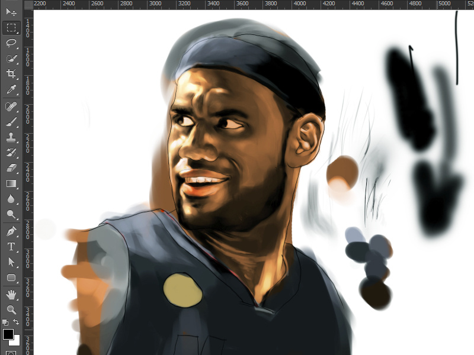The image size is (474, 355).
Task: Reset to default foreground and background colors
Action: 5,322
